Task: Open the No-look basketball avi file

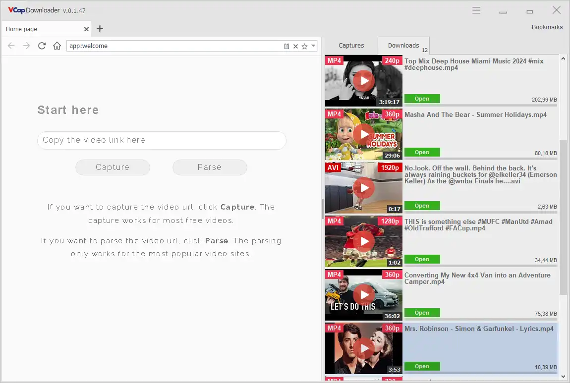Action: [422, 206]
